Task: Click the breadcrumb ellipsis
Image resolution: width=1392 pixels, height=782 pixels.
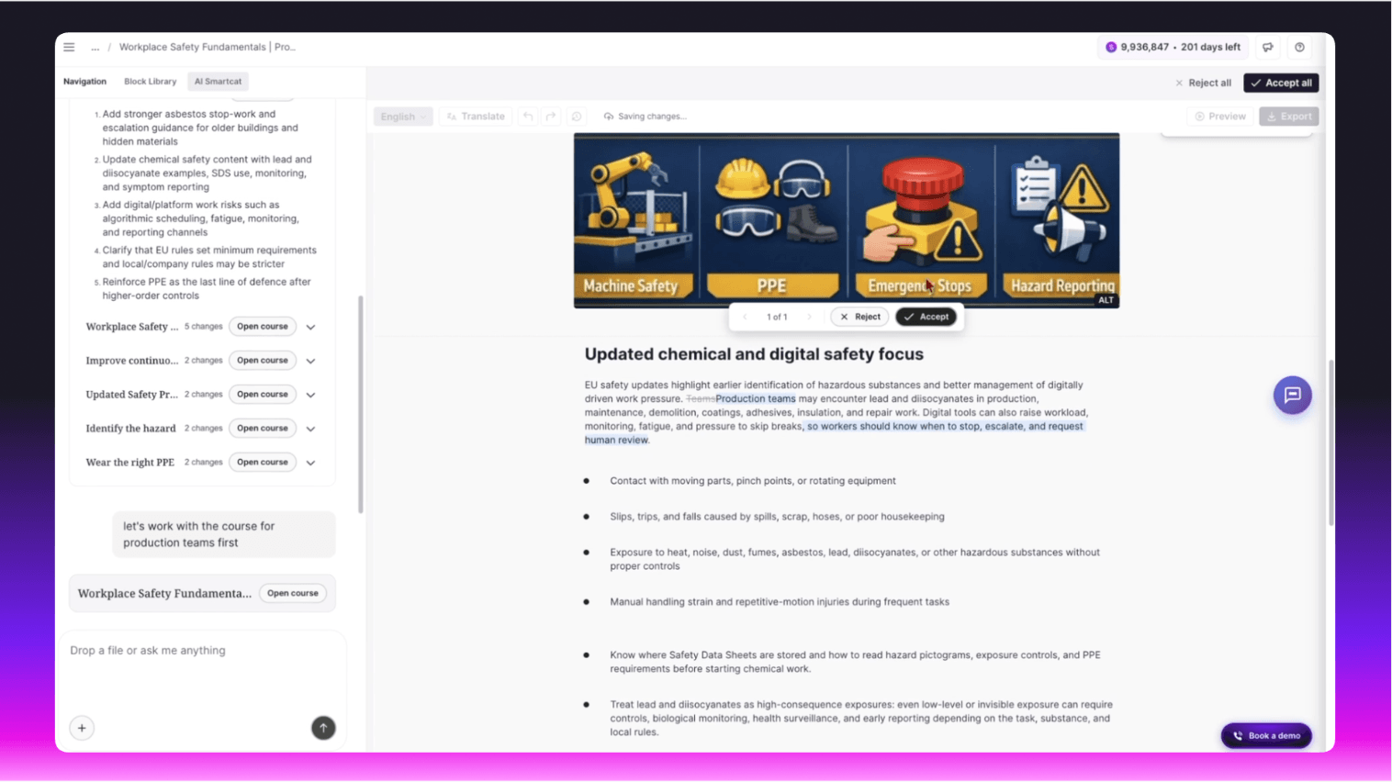Action: tap(95, 47)
